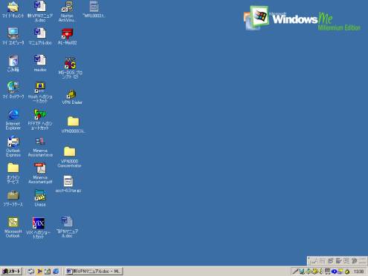Select the Norton AntiVirus desktop icon
The width and height of the screenshot is (368, 276).
pos(67,11)
